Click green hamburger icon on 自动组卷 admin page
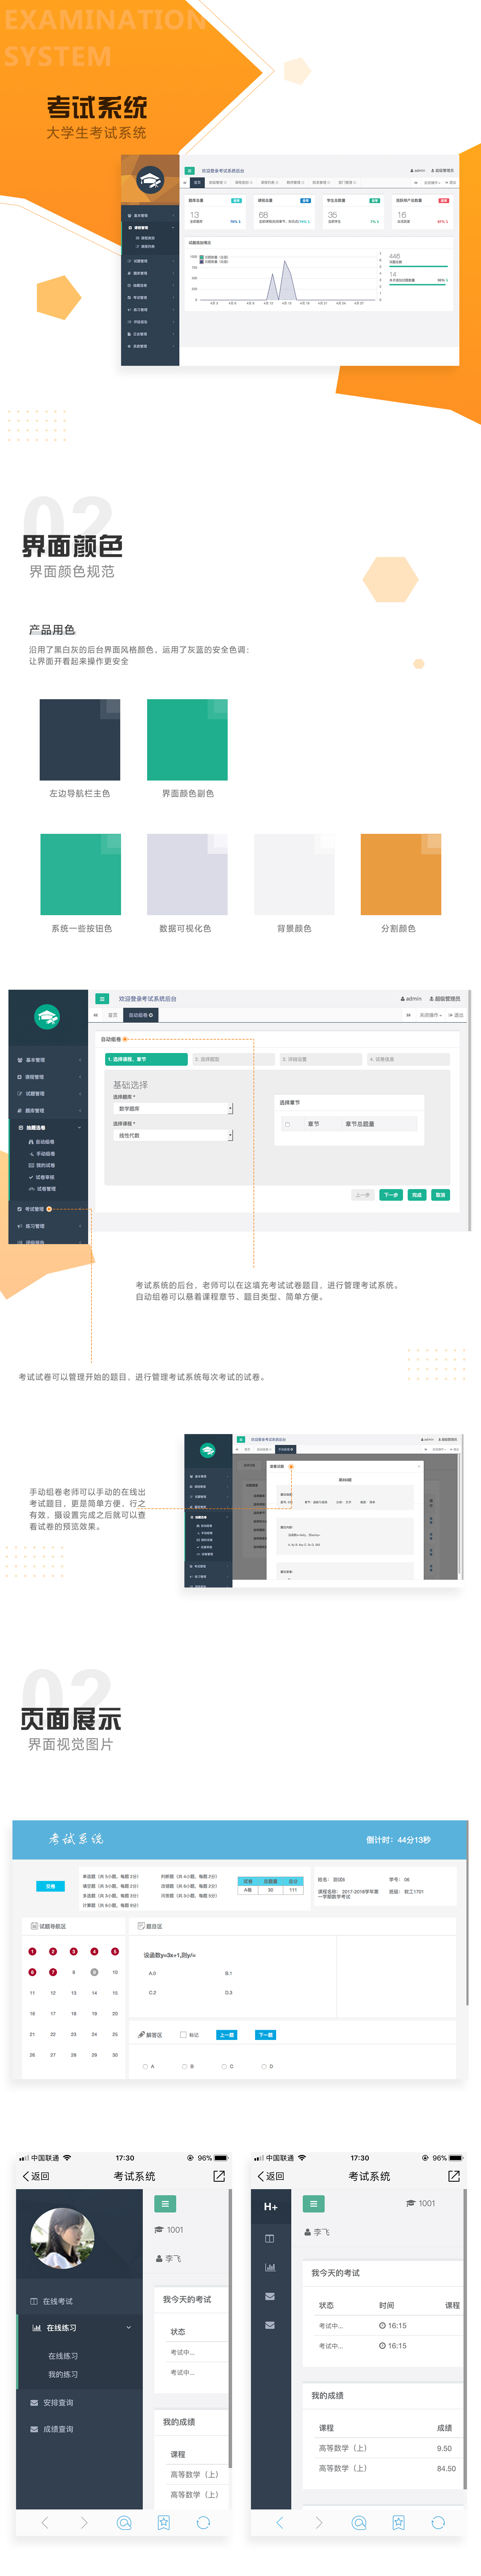This screenshot has height=2576, width=481. click(x=102, y=998)
